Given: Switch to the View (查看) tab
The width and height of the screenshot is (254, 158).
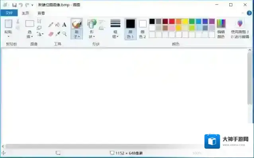Looking at the screenshot, I should pyautogui.click(x=41, y=13).
